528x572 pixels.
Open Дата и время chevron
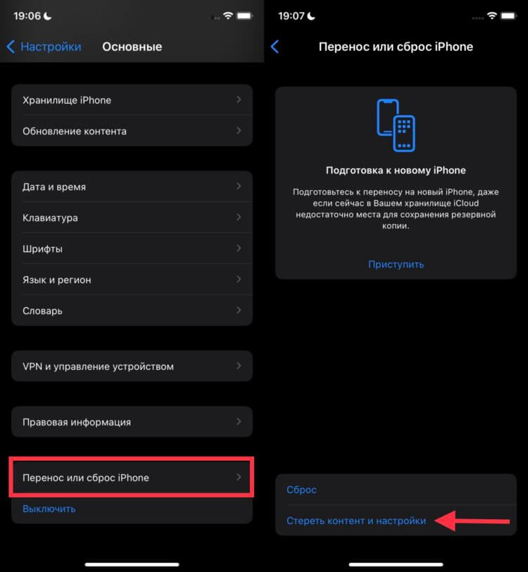point(239,187)
